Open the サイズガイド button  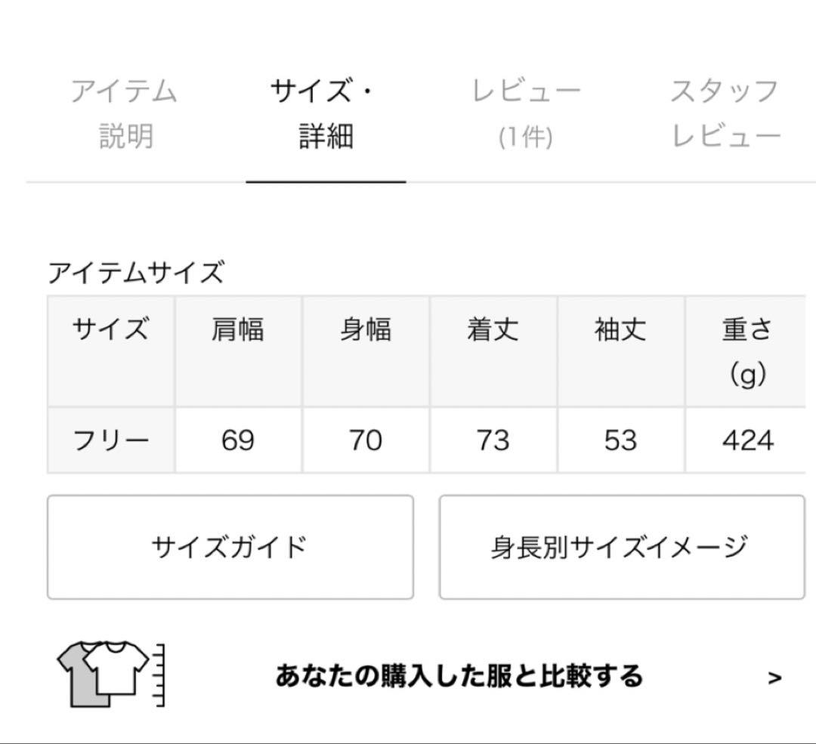tap(229, 545)
